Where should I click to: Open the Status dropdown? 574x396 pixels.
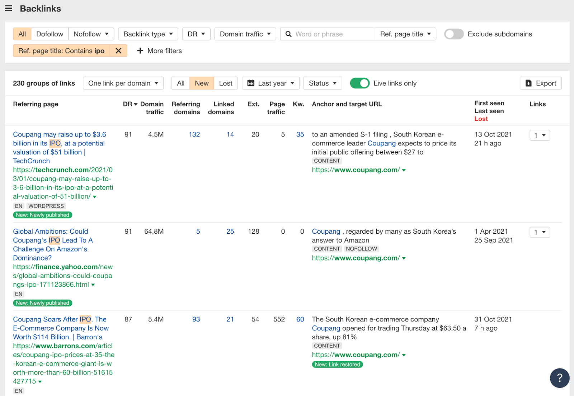click(x=322, y=83)
